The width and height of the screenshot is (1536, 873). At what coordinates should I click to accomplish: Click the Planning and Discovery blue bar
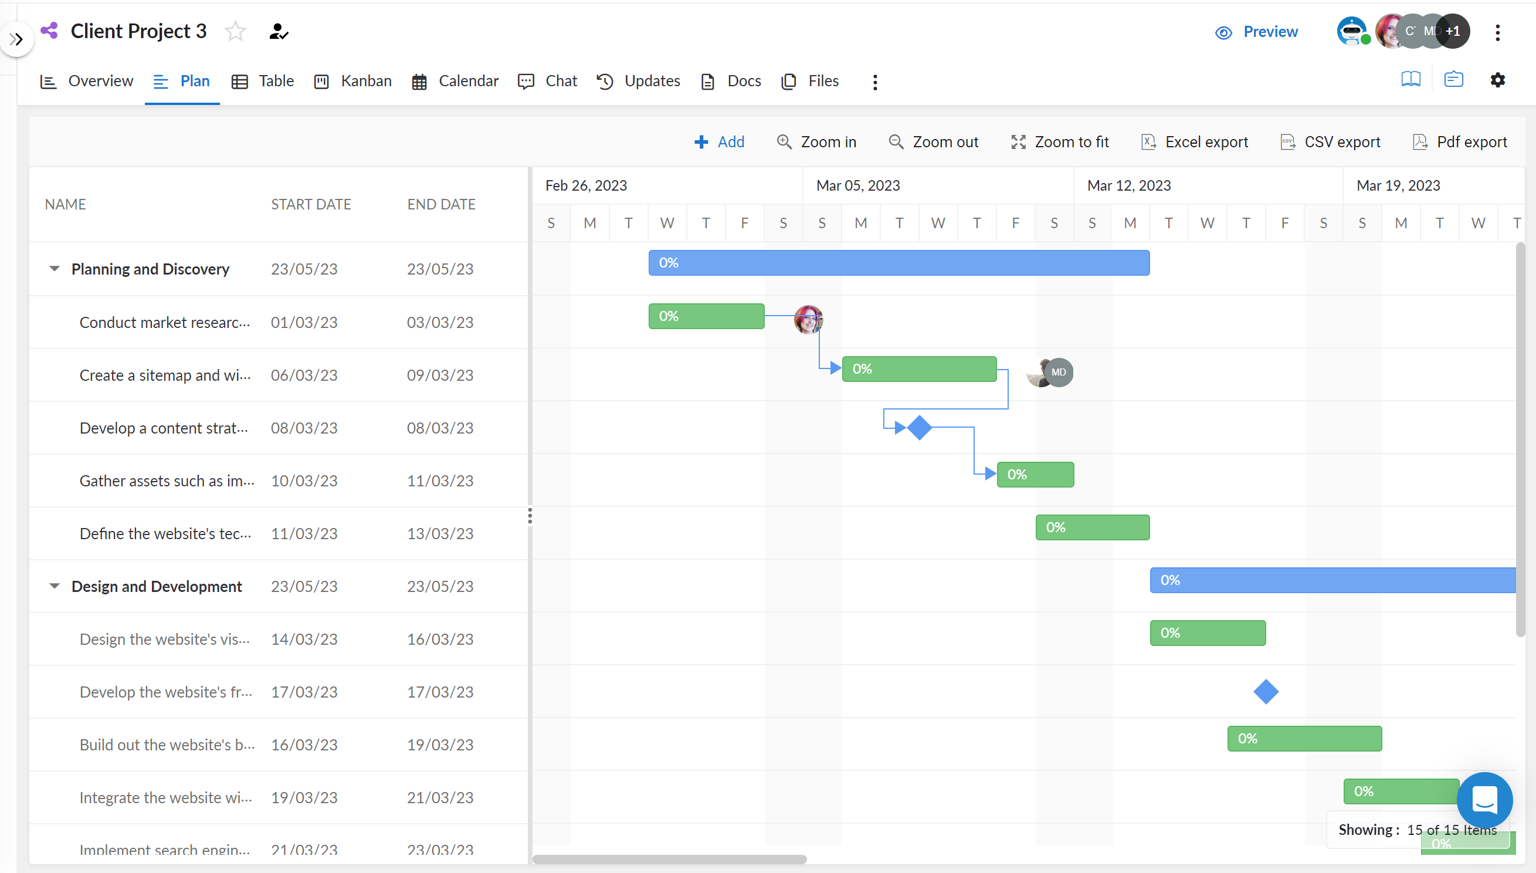(899, 263)
